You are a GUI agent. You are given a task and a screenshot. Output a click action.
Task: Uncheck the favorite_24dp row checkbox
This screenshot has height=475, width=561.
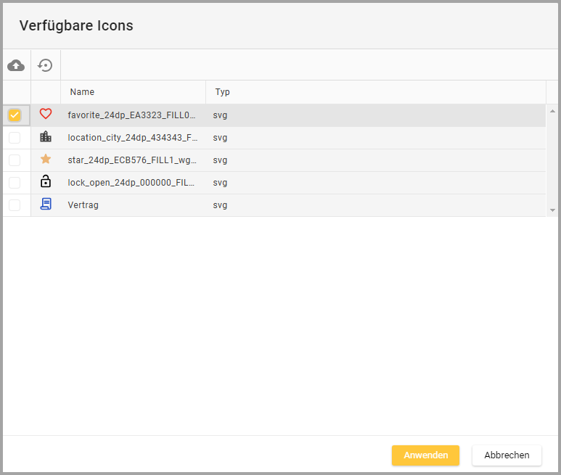point(15,115)
